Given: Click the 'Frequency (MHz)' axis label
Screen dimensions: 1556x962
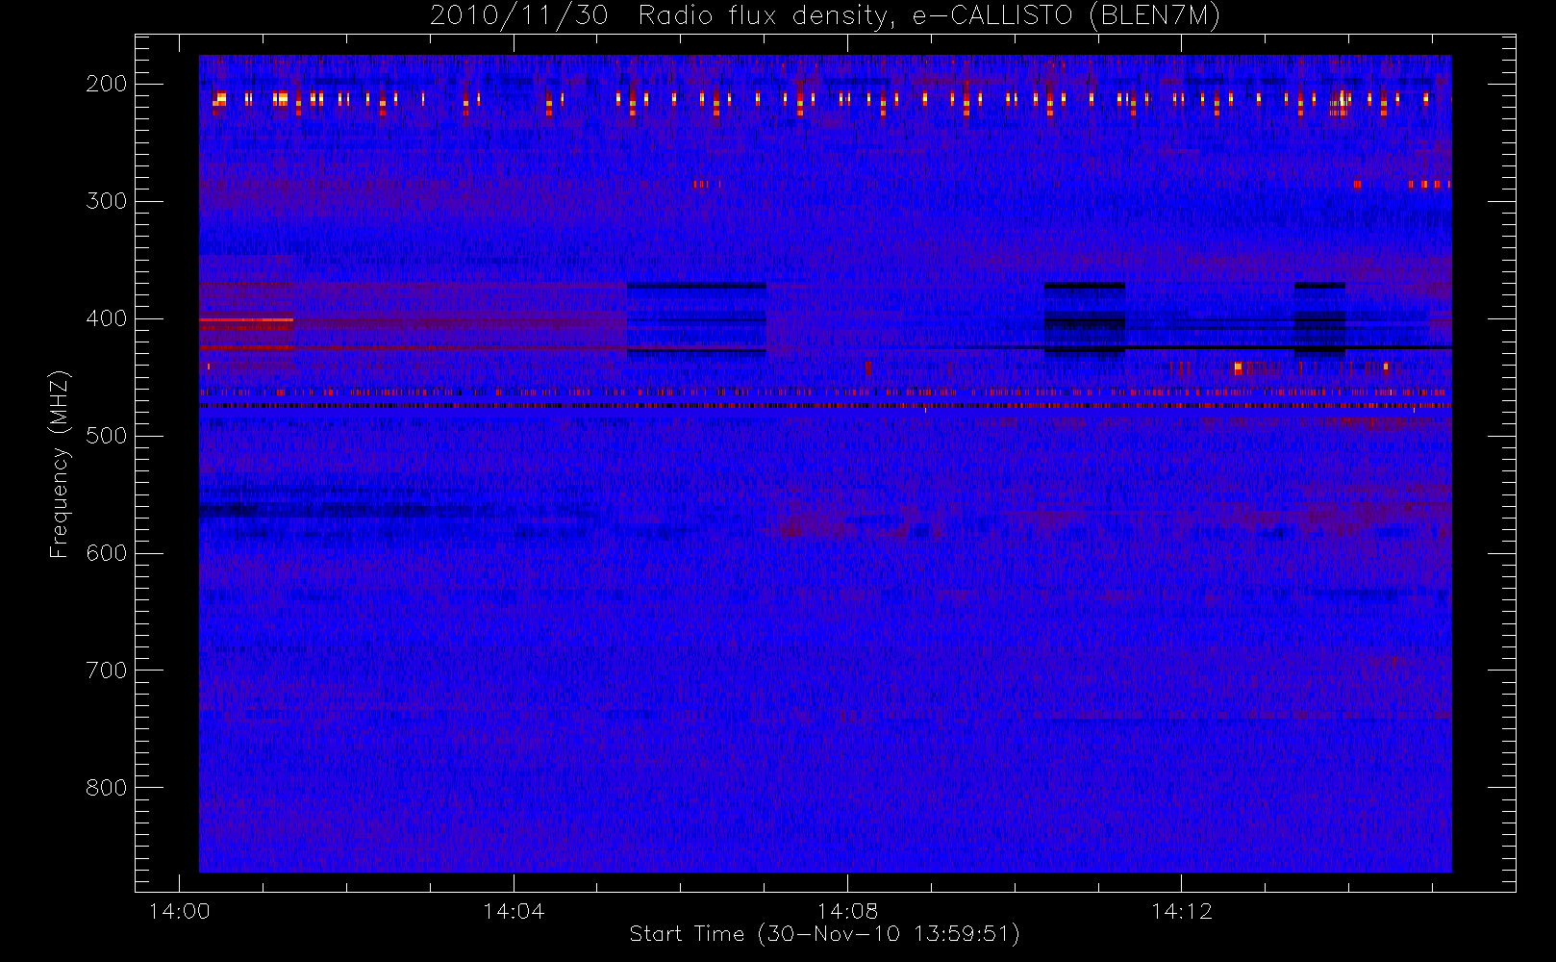Looking at the screenshot, I should click(x=60, y=464).
